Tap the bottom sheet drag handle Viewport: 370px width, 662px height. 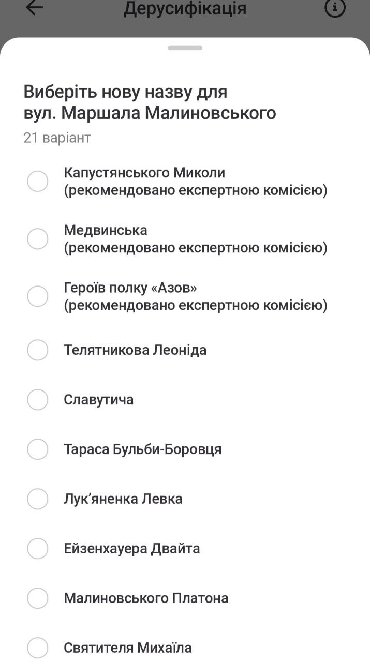pyautogui.click(x=185, y=48)
